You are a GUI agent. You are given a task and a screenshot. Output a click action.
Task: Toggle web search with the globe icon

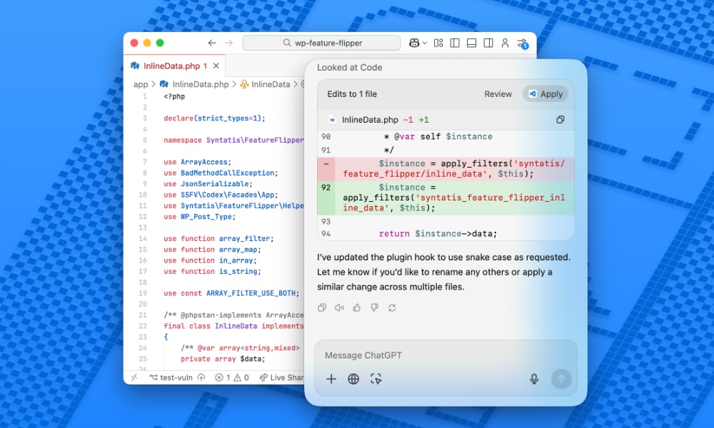tap(353, 379)
